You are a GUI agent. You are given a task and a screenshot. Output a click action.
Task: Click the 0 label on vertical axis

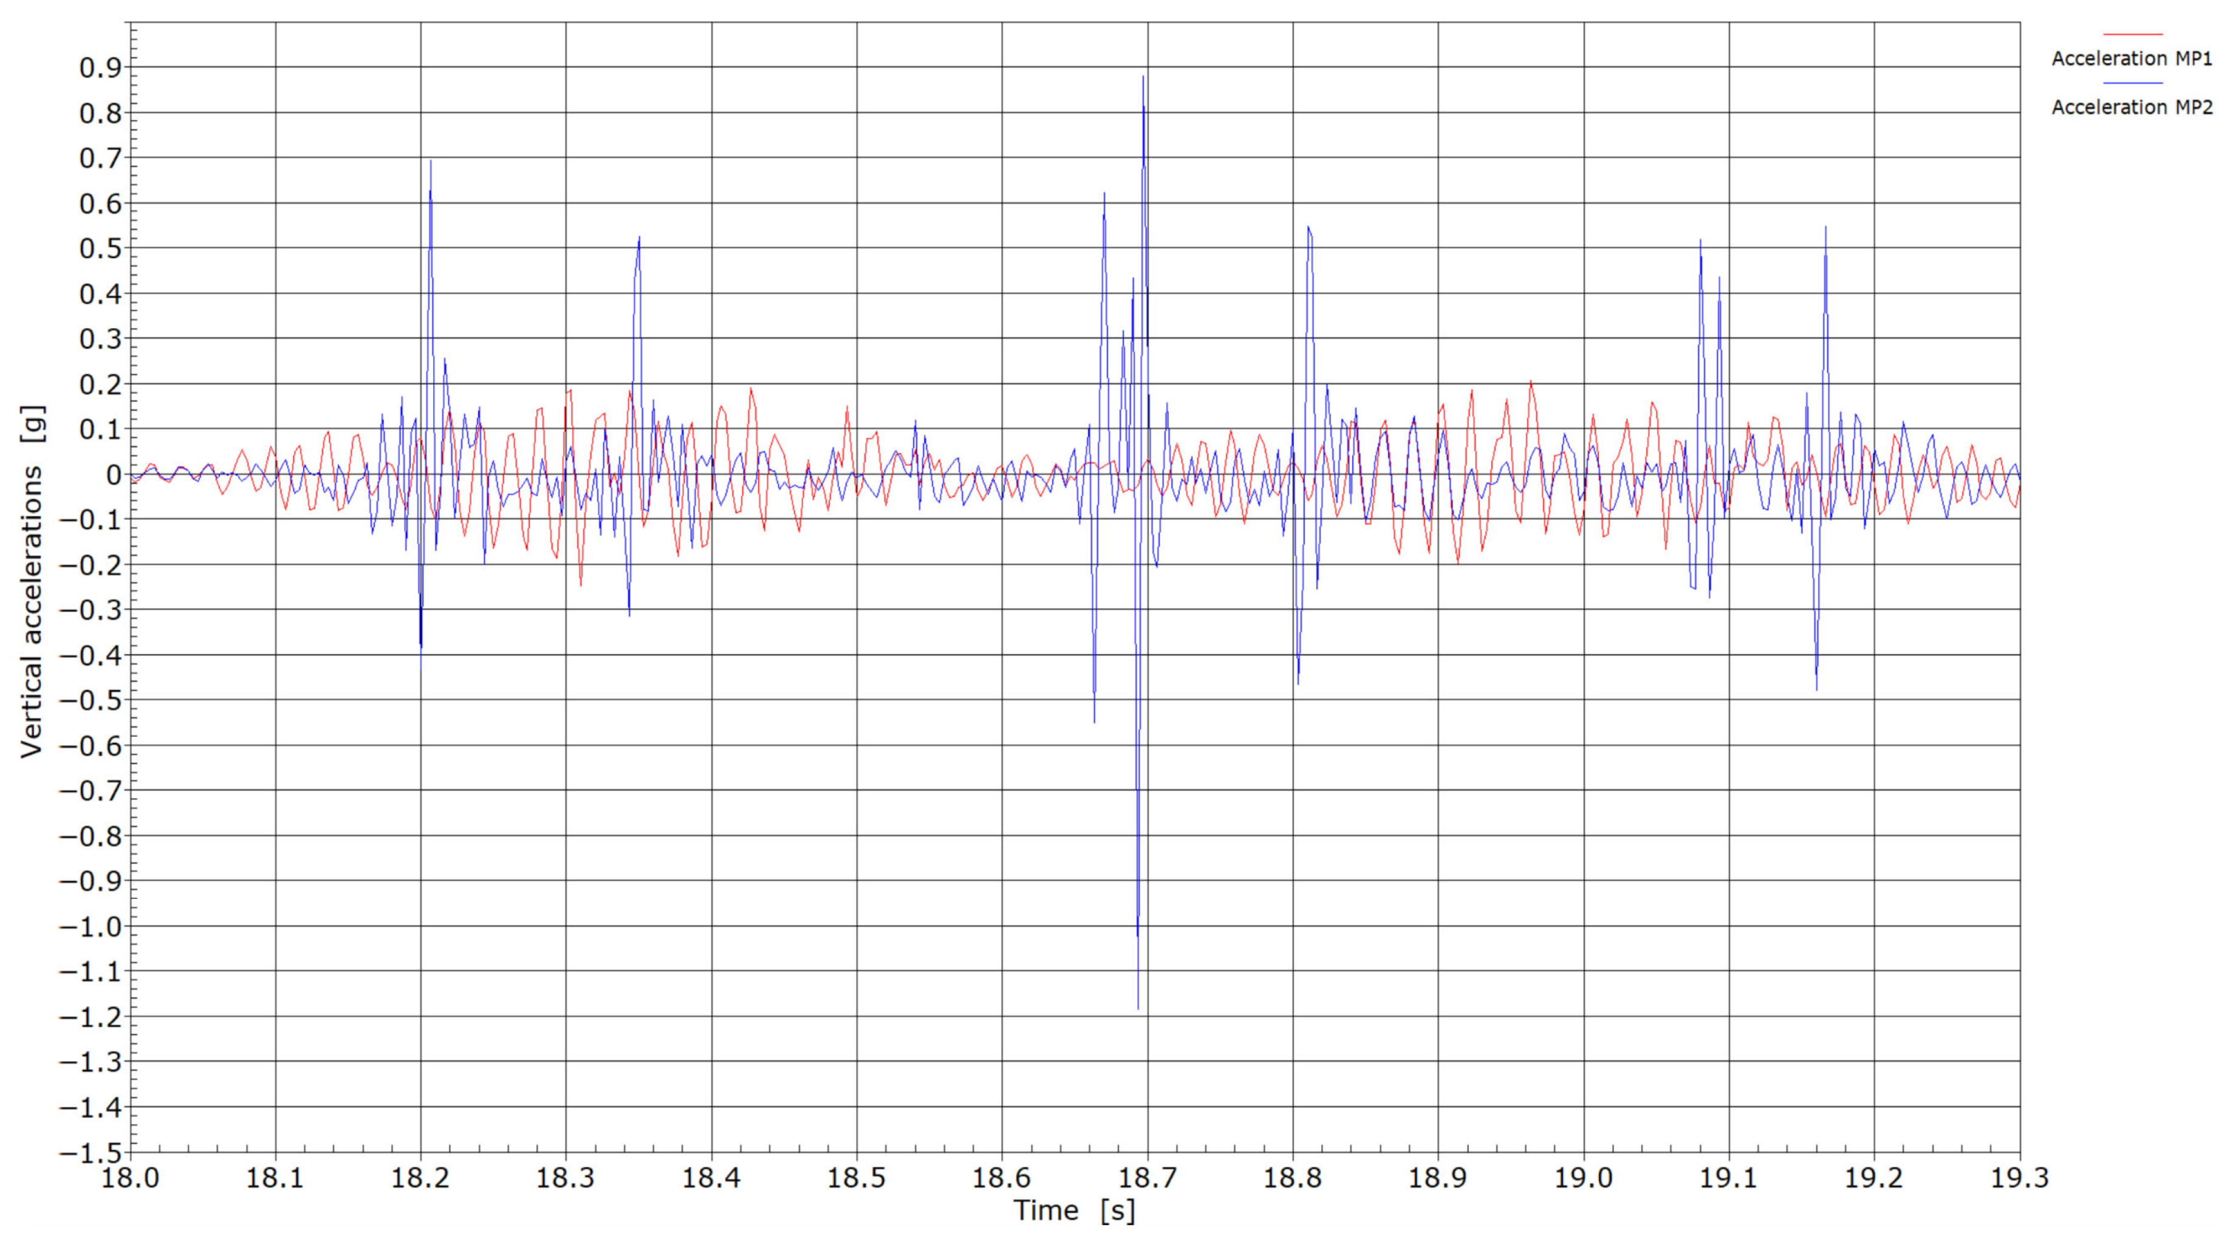tap(113, 474)
